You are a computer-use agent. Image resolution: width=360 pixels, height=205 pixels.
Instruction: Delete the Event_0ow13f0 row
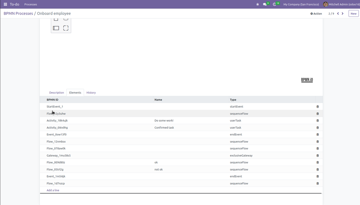point(318,135)
